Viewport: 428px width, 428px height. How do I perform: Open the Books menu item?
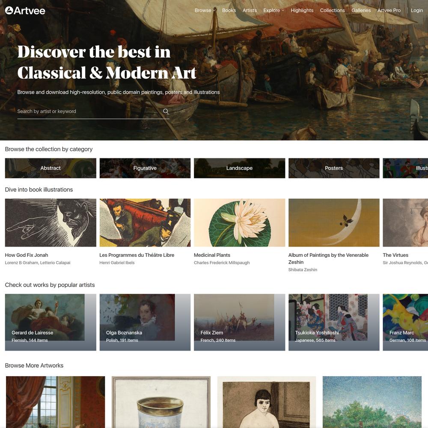pos(229,10)
